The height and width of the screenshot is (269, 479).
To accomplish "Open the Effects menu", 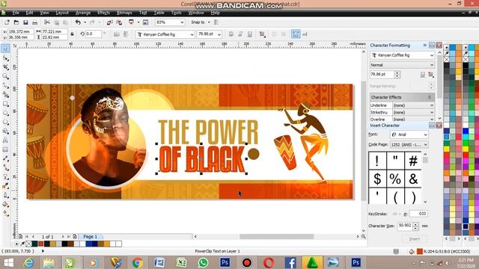I will (103, 13).
